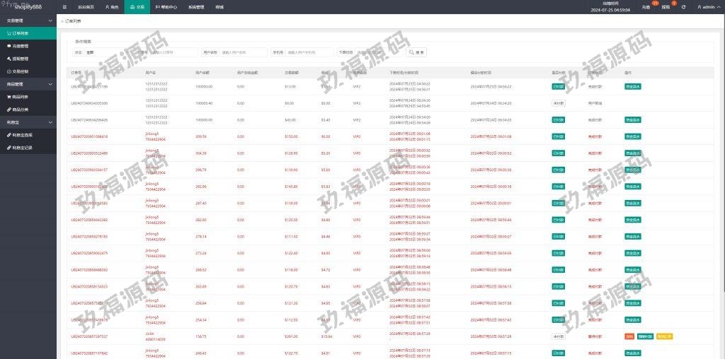Viewport: 725px width, 359px height.
Task: Collapse the 交易管理 sidebar group
Action: coord(28,20)
